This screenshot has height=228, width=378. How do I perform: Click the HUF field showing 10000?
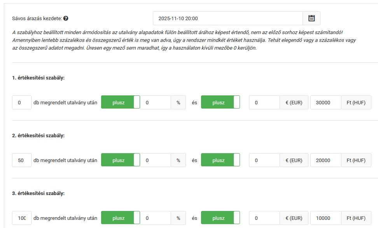pos(325,218)
